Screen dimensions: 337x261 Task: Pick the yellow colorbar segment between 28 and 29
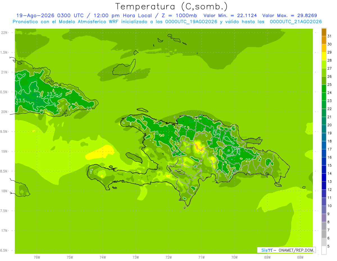(x=324, y=57)
